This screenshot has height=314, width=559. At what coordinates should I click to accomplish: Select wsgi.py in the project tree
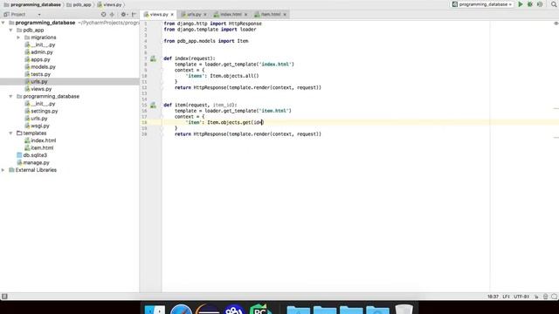click(x=37, y=126)
